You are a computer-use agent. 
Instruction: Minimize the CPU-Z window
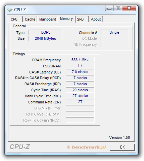[x=109, y=8]
